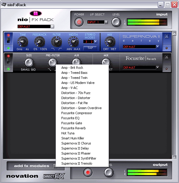The width and height of the screenshot is (179, 183).
Task: Open the reverb DEFAULT preset dropdown
Action: (x=157, y=67)
